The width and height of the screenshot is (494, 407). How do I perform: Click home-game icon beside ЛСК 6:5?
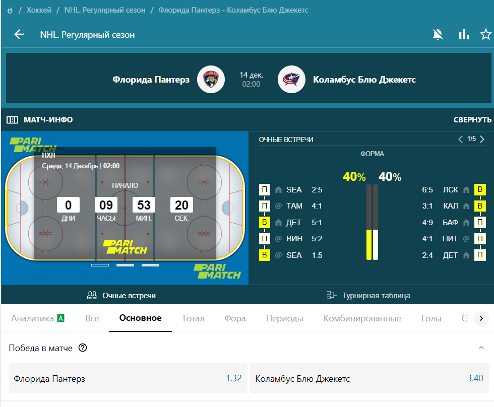(466, 189)
